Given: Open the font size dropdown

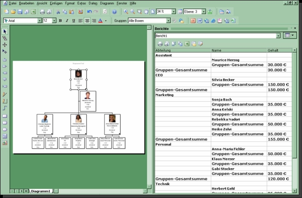Looking at the screenshot, I should pyautogui.click(x=54, y=21).
